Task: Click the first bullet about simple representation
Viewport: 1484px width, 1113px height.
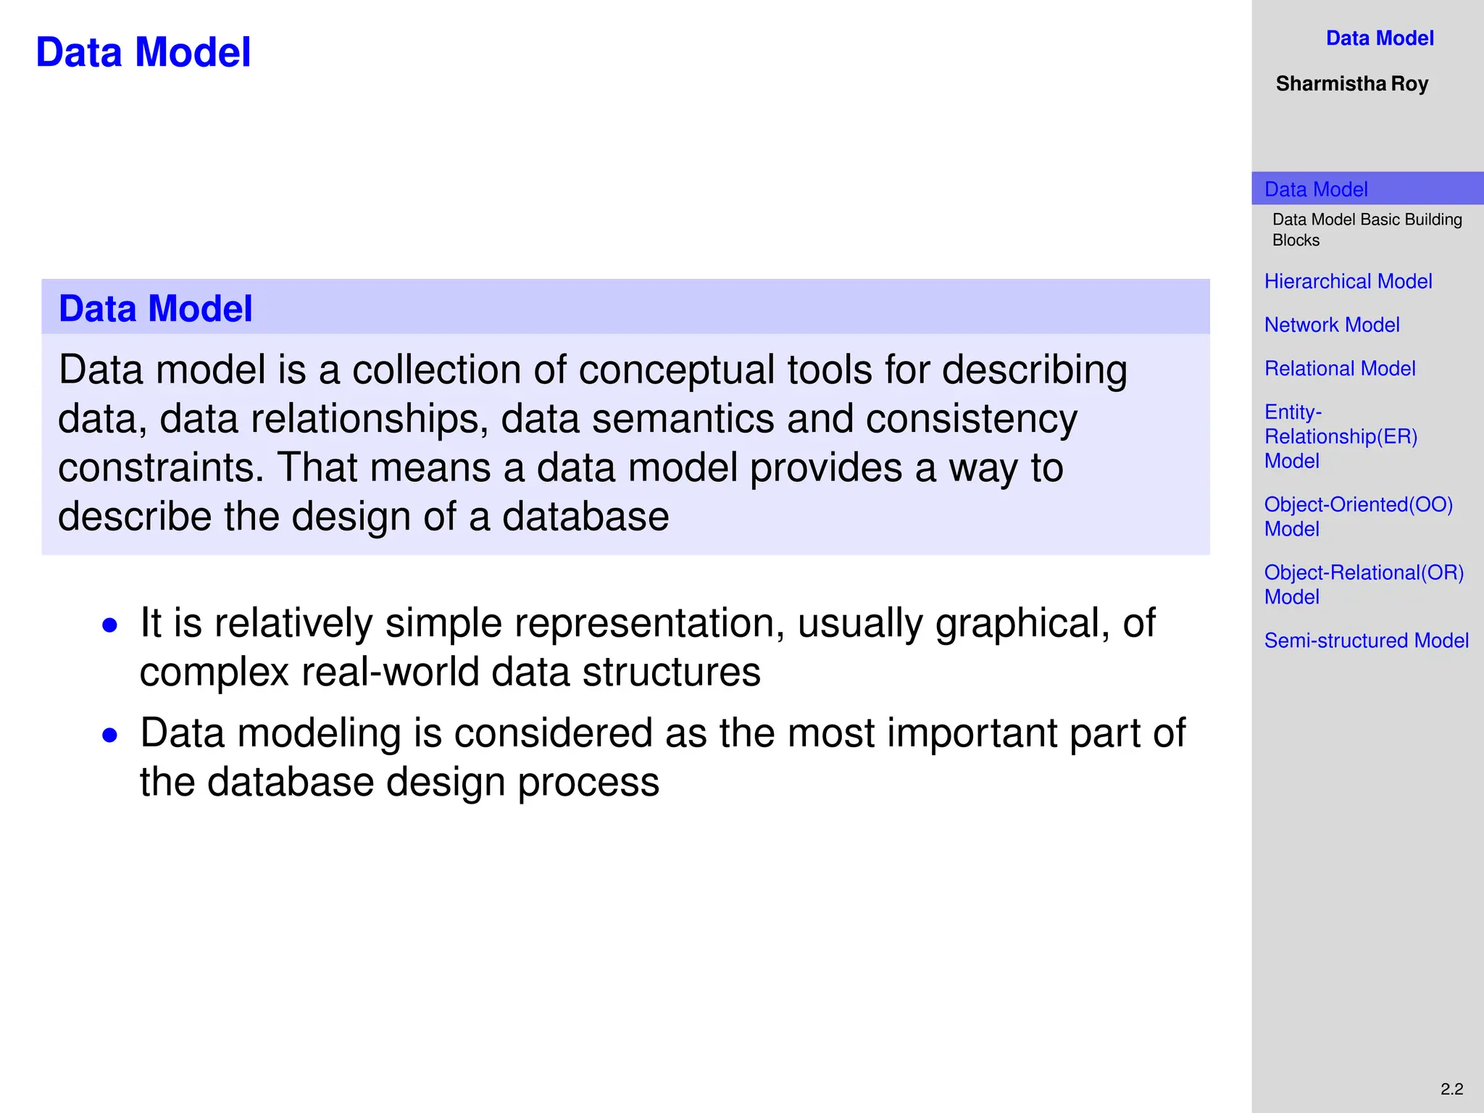Action: [x=648, y=647]
